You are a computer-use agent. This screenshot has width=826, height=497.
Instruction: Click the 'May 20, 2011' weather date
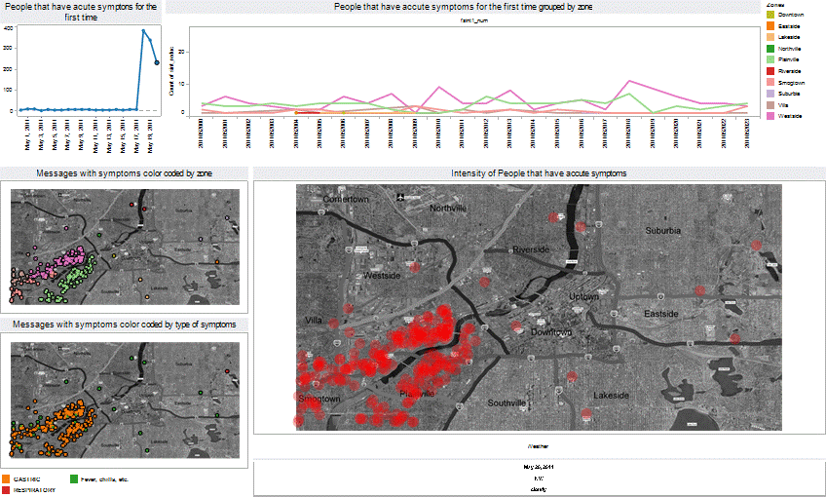point(539,467)
